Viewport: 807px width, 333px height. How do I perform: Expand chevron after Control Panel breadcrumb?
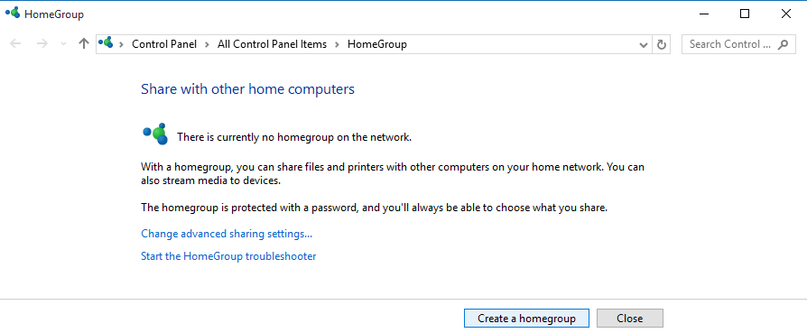[x=207, y=44]
